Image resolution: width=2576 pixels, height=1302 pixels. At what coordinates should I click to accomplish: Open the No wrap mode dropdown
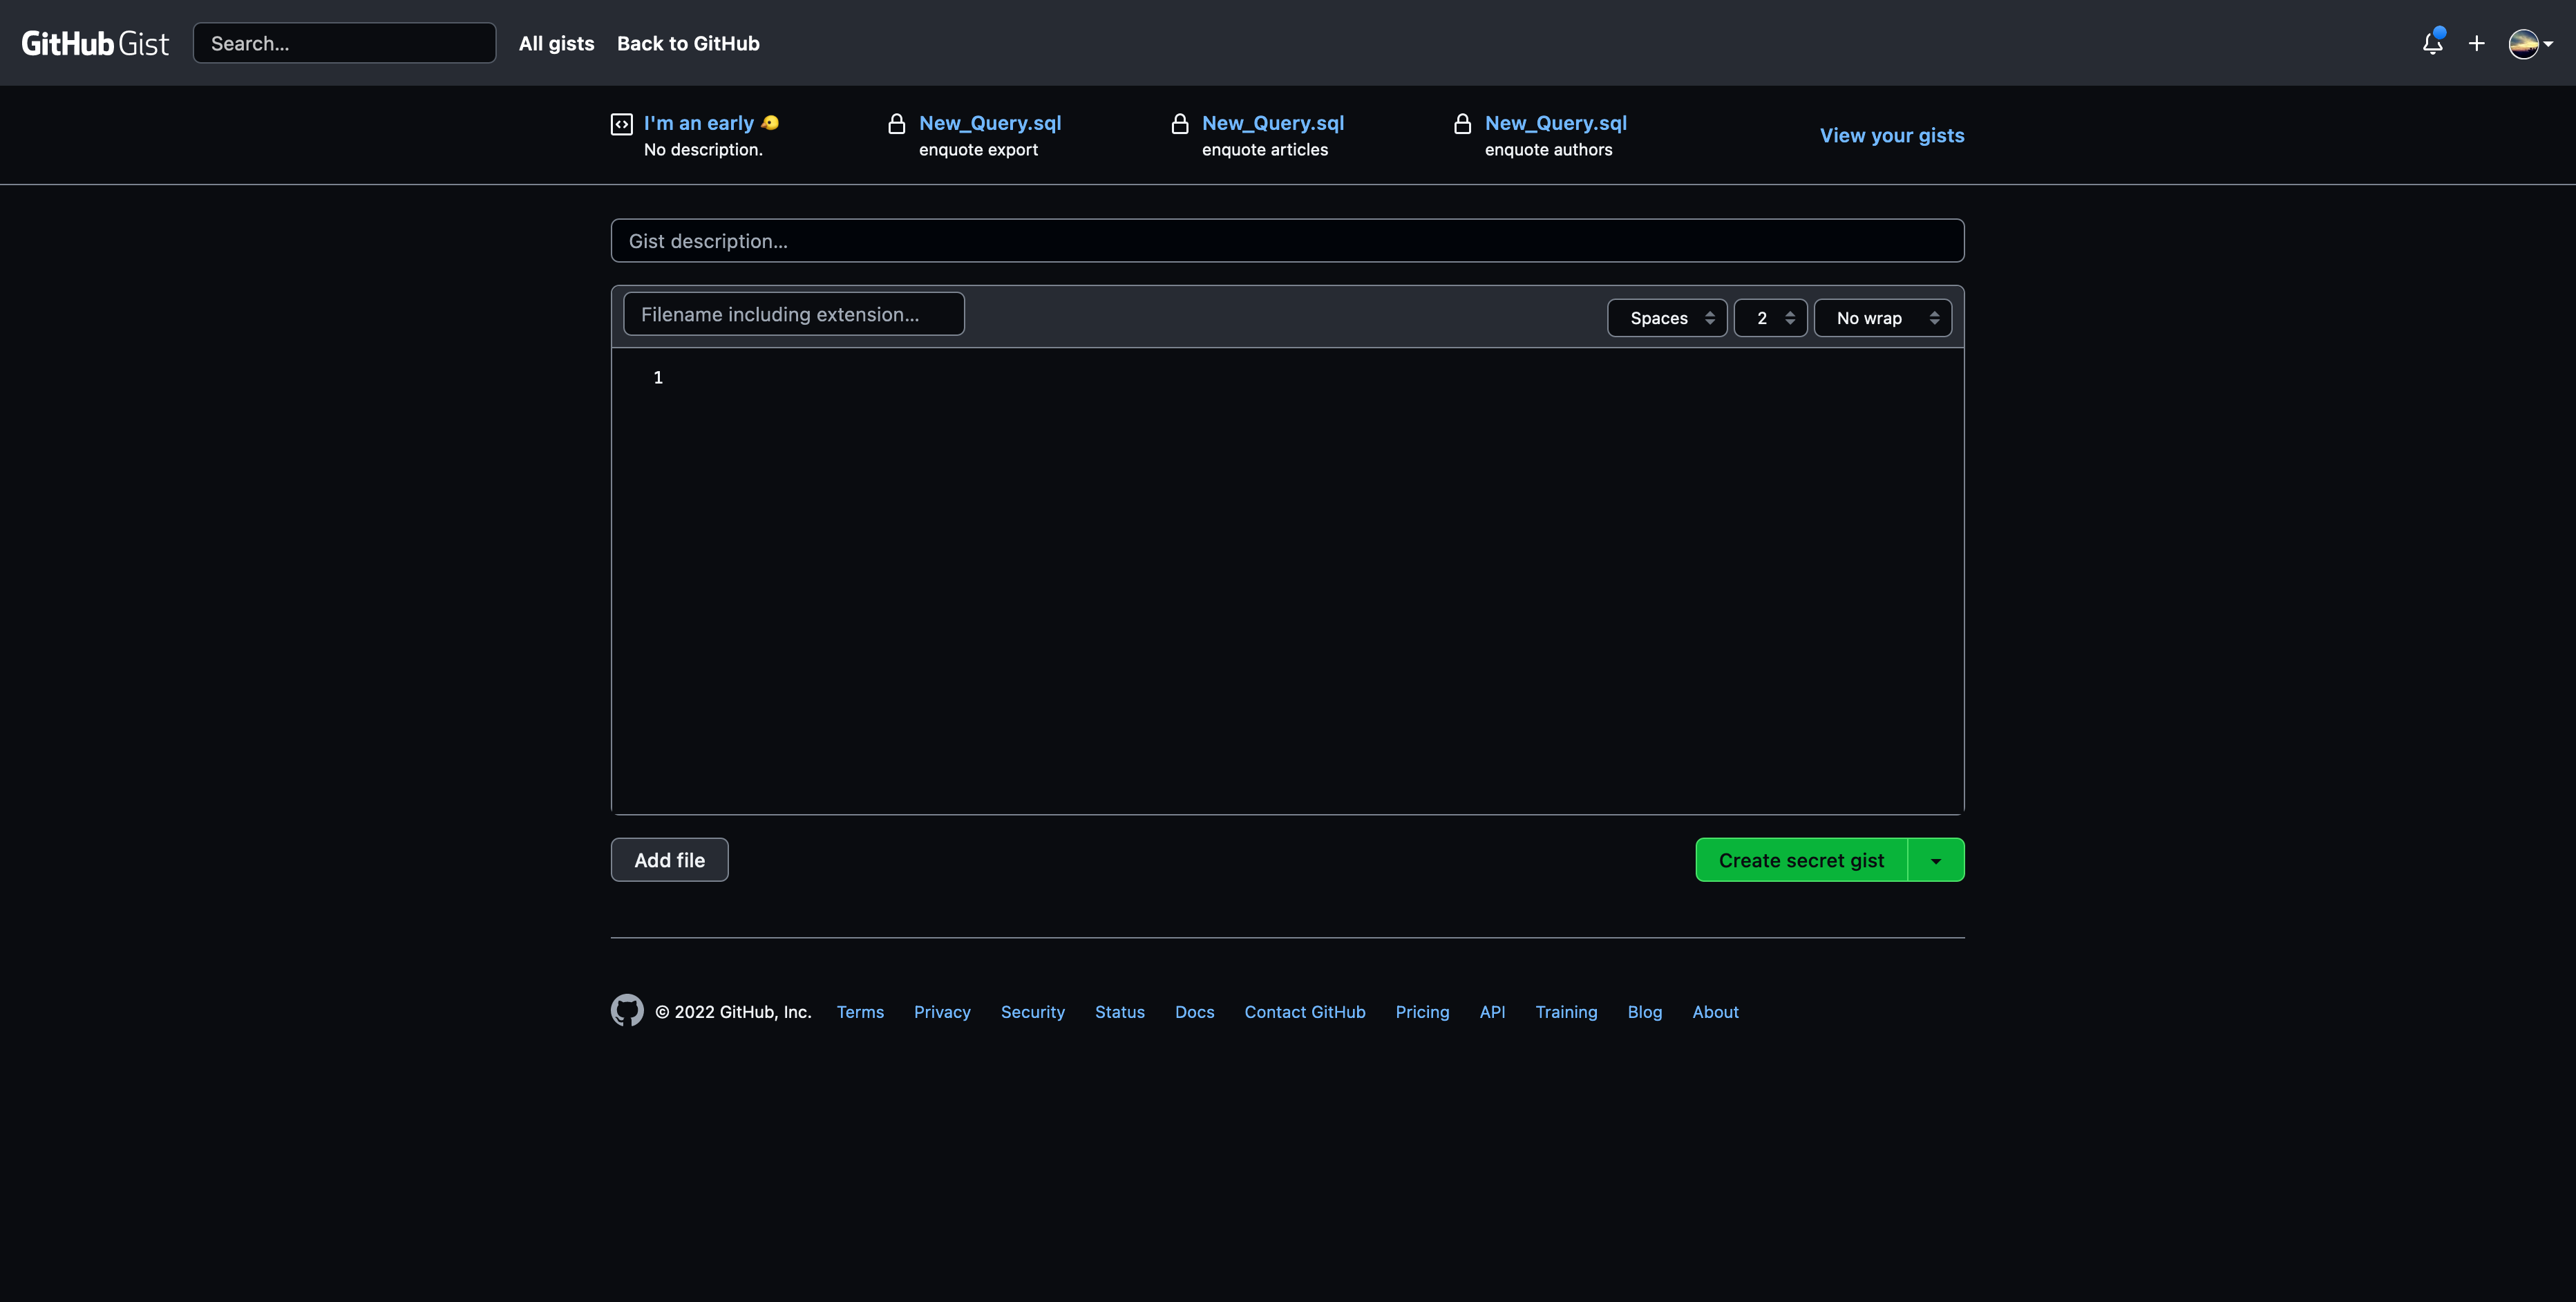1882,318
